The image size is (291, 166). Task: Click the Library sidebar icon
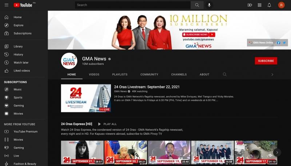7,46
